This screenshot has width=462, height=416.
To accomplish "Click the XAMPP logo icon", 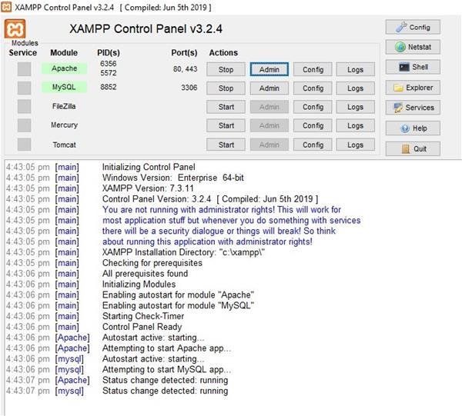I will coord(15,28).
